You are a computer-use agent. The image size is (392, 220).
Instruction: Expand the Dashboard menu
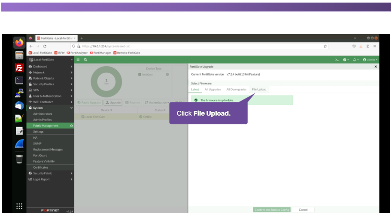50,66
